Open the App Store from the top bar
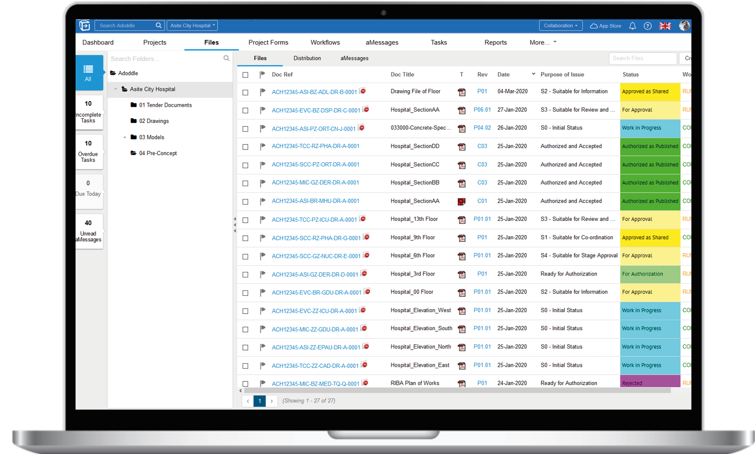Image resolution: width=755 pixels, height=454 pixels. (x=605, y=26)
